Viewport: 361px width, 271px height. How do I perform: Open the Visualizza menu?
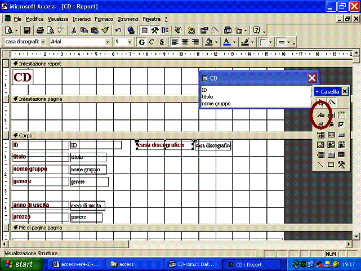58,19
